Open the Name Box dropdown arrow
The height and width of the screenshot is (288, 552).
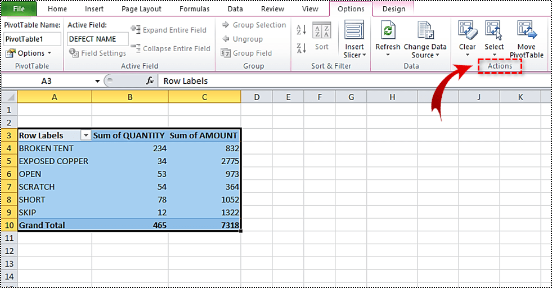pyautogui.click(x=97, y=81)
